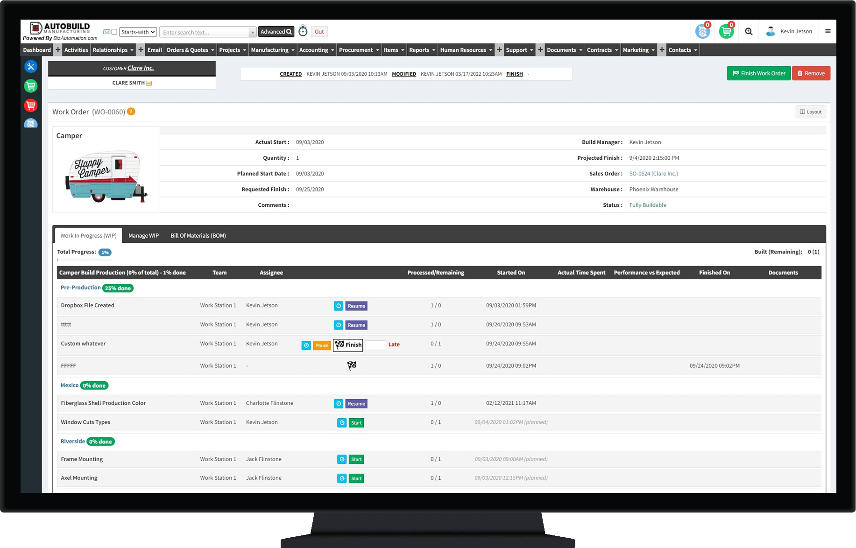
Task: Click the magnifier search icon in header
Action: [749, 31]
